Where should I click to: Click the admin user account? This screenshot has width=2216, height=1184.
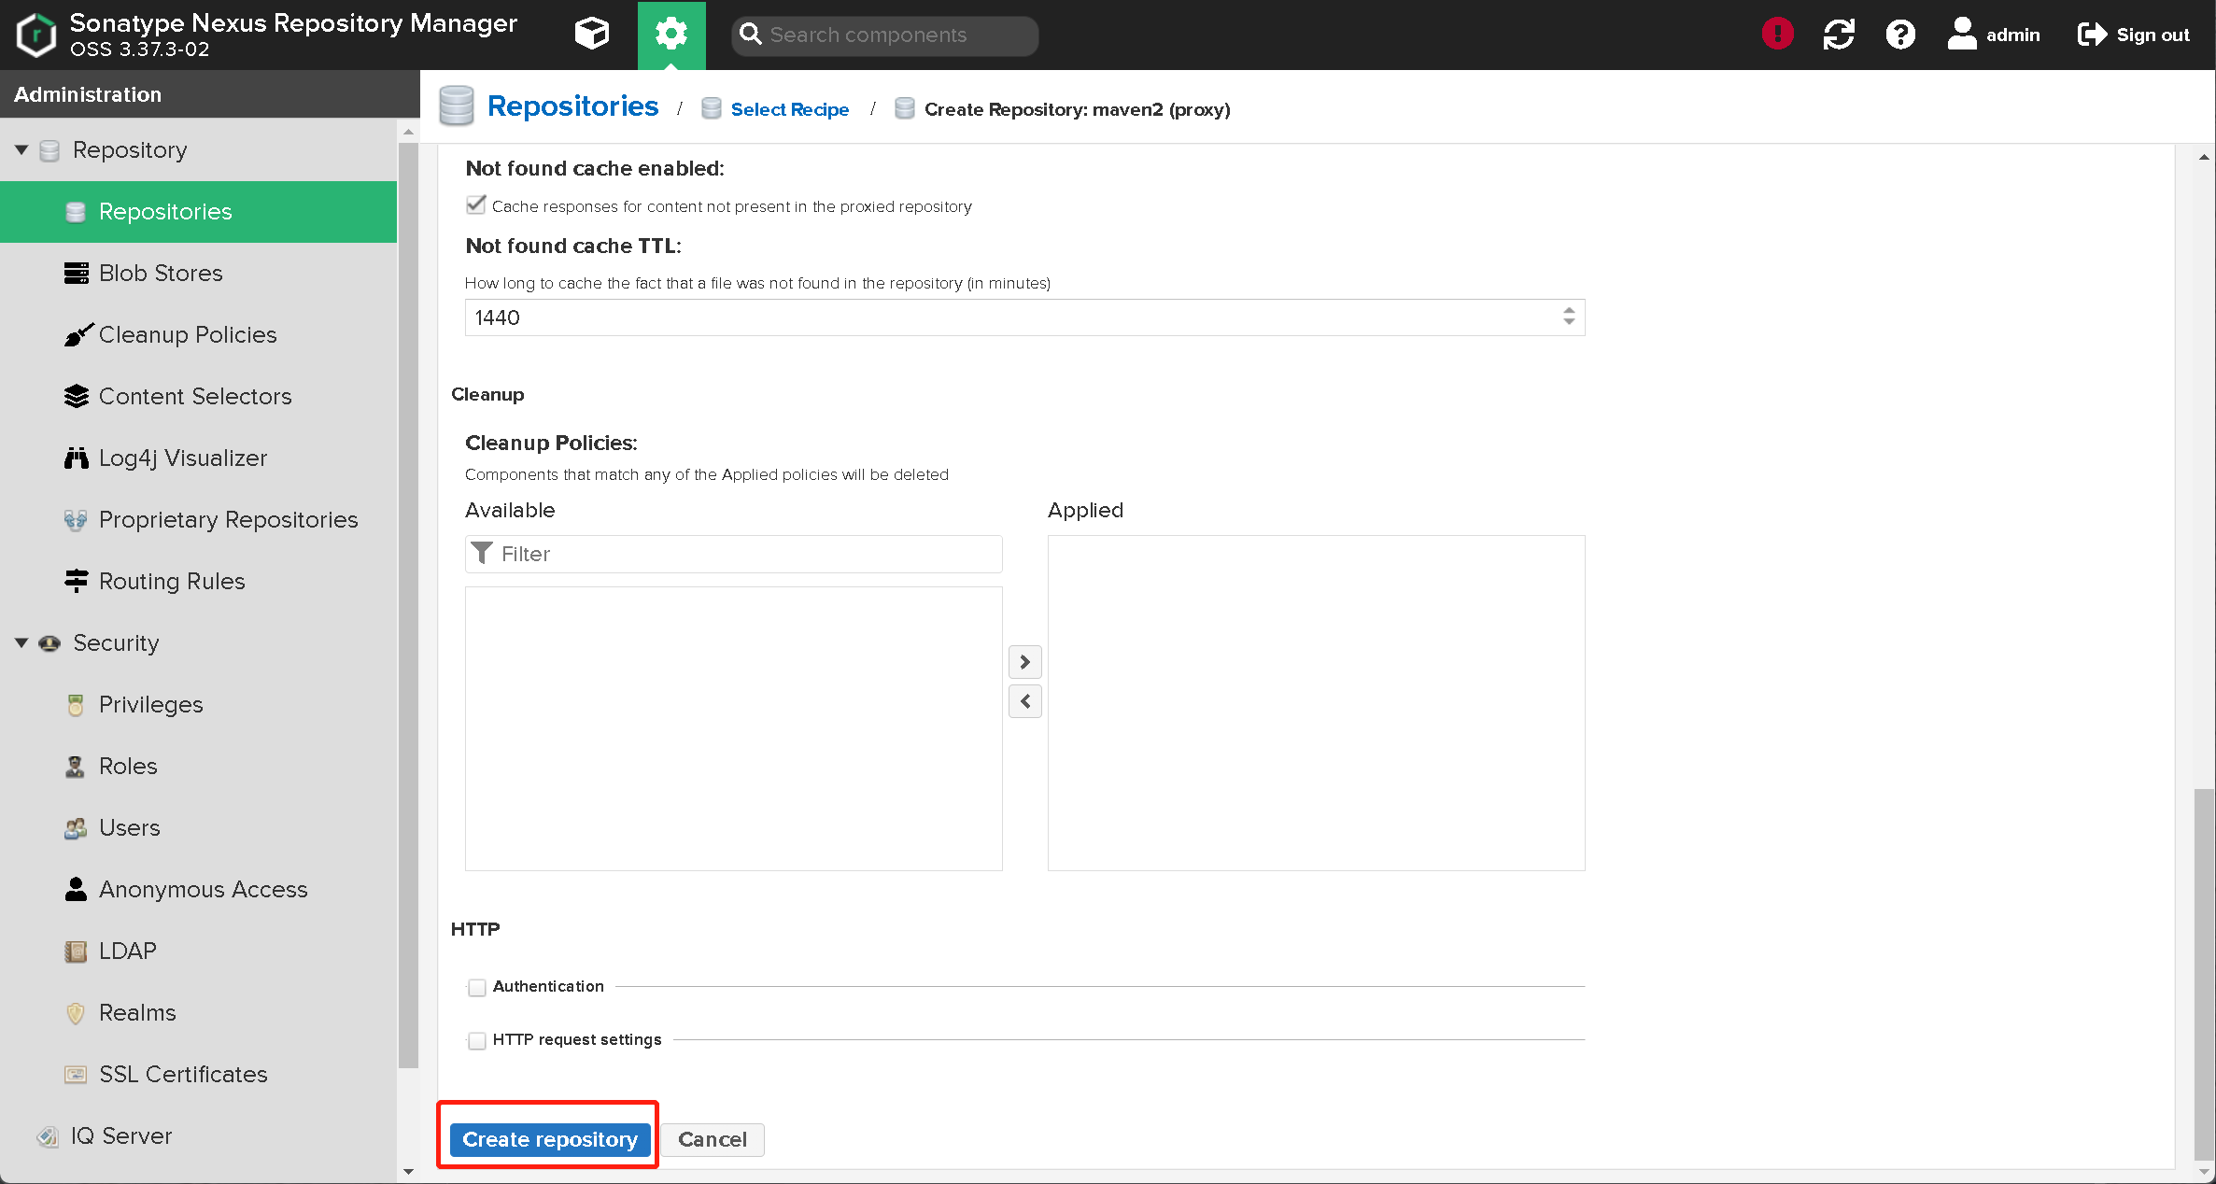point(1994,35)
